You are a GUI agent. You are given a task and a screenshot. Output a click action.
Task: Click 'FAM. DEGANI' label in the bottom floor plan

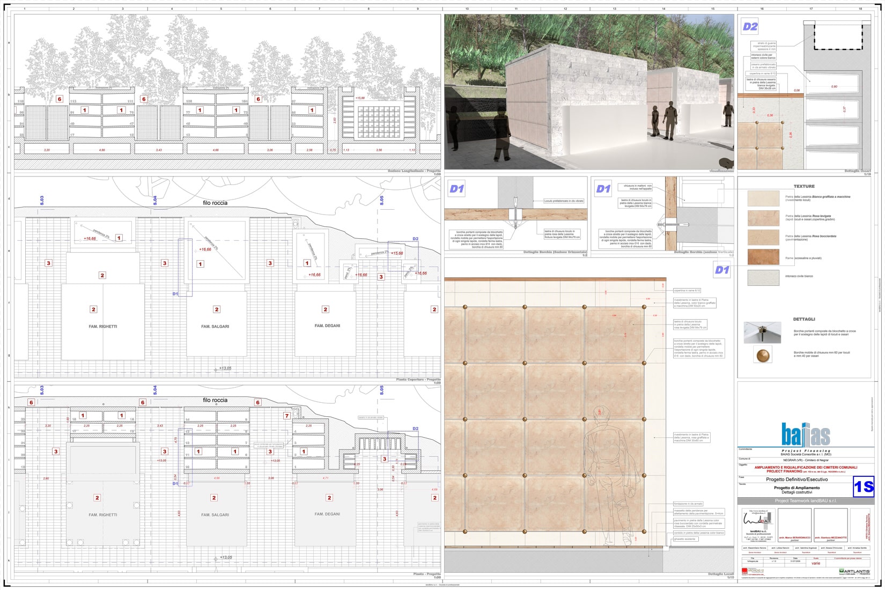click(327, 514)
